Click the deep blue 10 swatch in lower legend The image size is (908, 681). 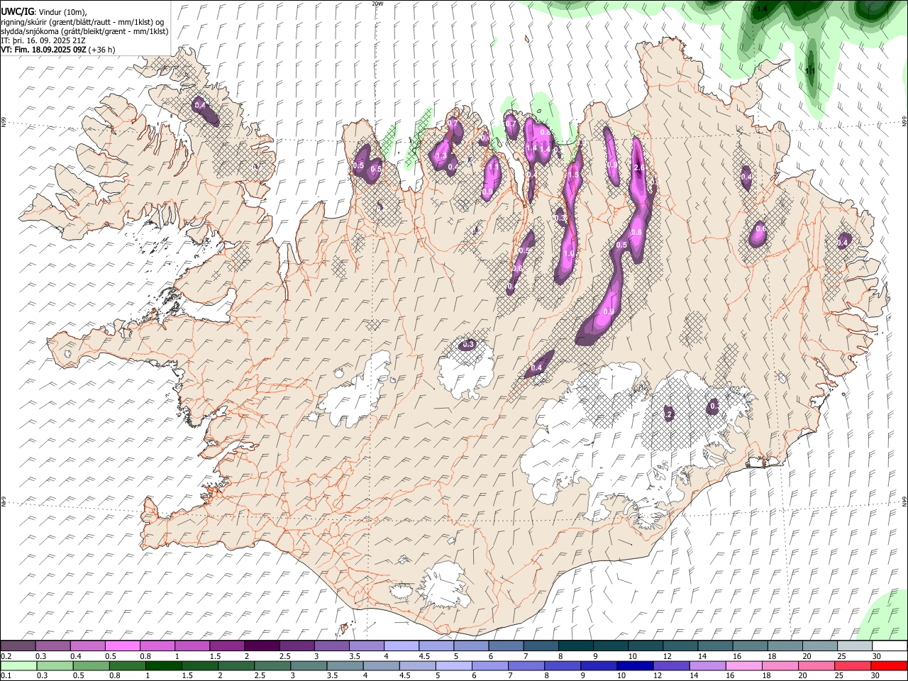point(634,665)
